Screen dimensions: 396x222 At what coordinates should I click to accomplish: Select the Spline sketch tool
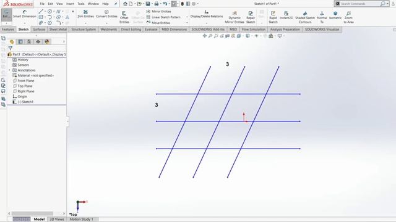pos(58,12)
